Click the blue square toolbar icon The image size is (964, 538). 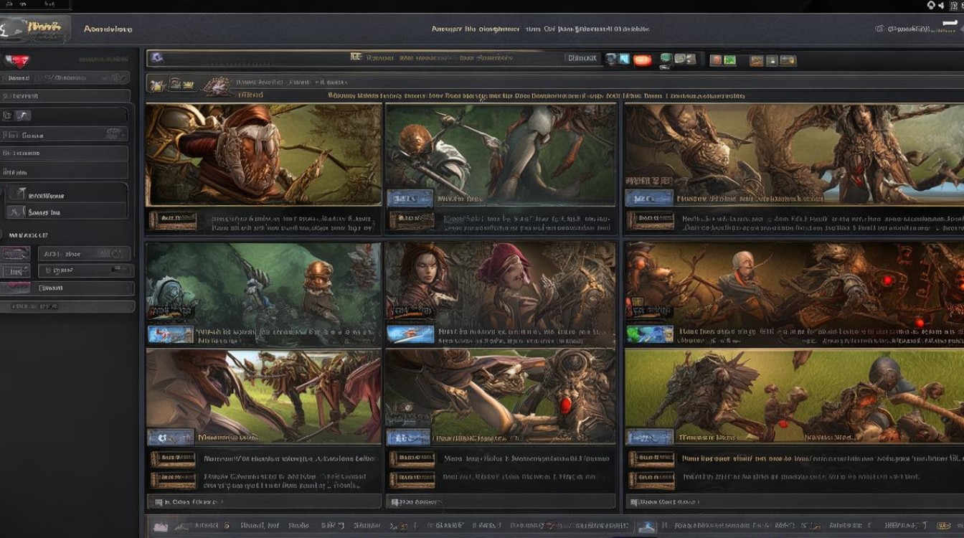click(x=623, y=60)
